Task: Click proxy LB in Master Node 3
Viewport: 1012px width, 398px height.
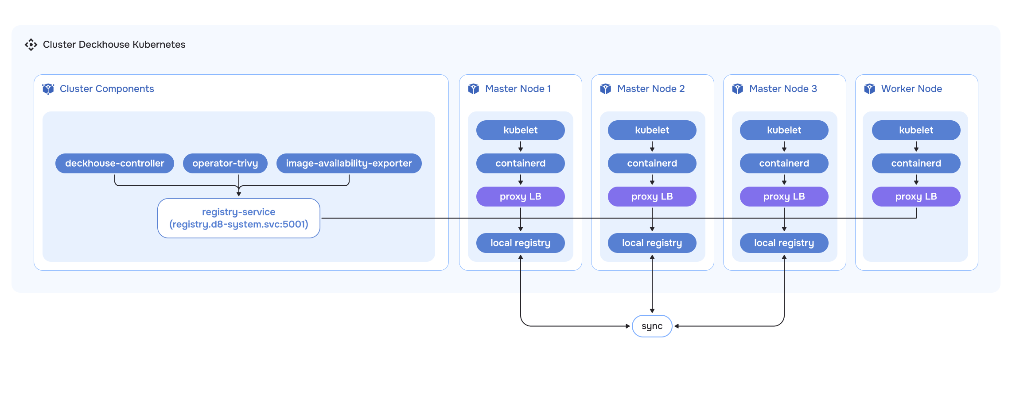Action: click(x=784, y=197)
